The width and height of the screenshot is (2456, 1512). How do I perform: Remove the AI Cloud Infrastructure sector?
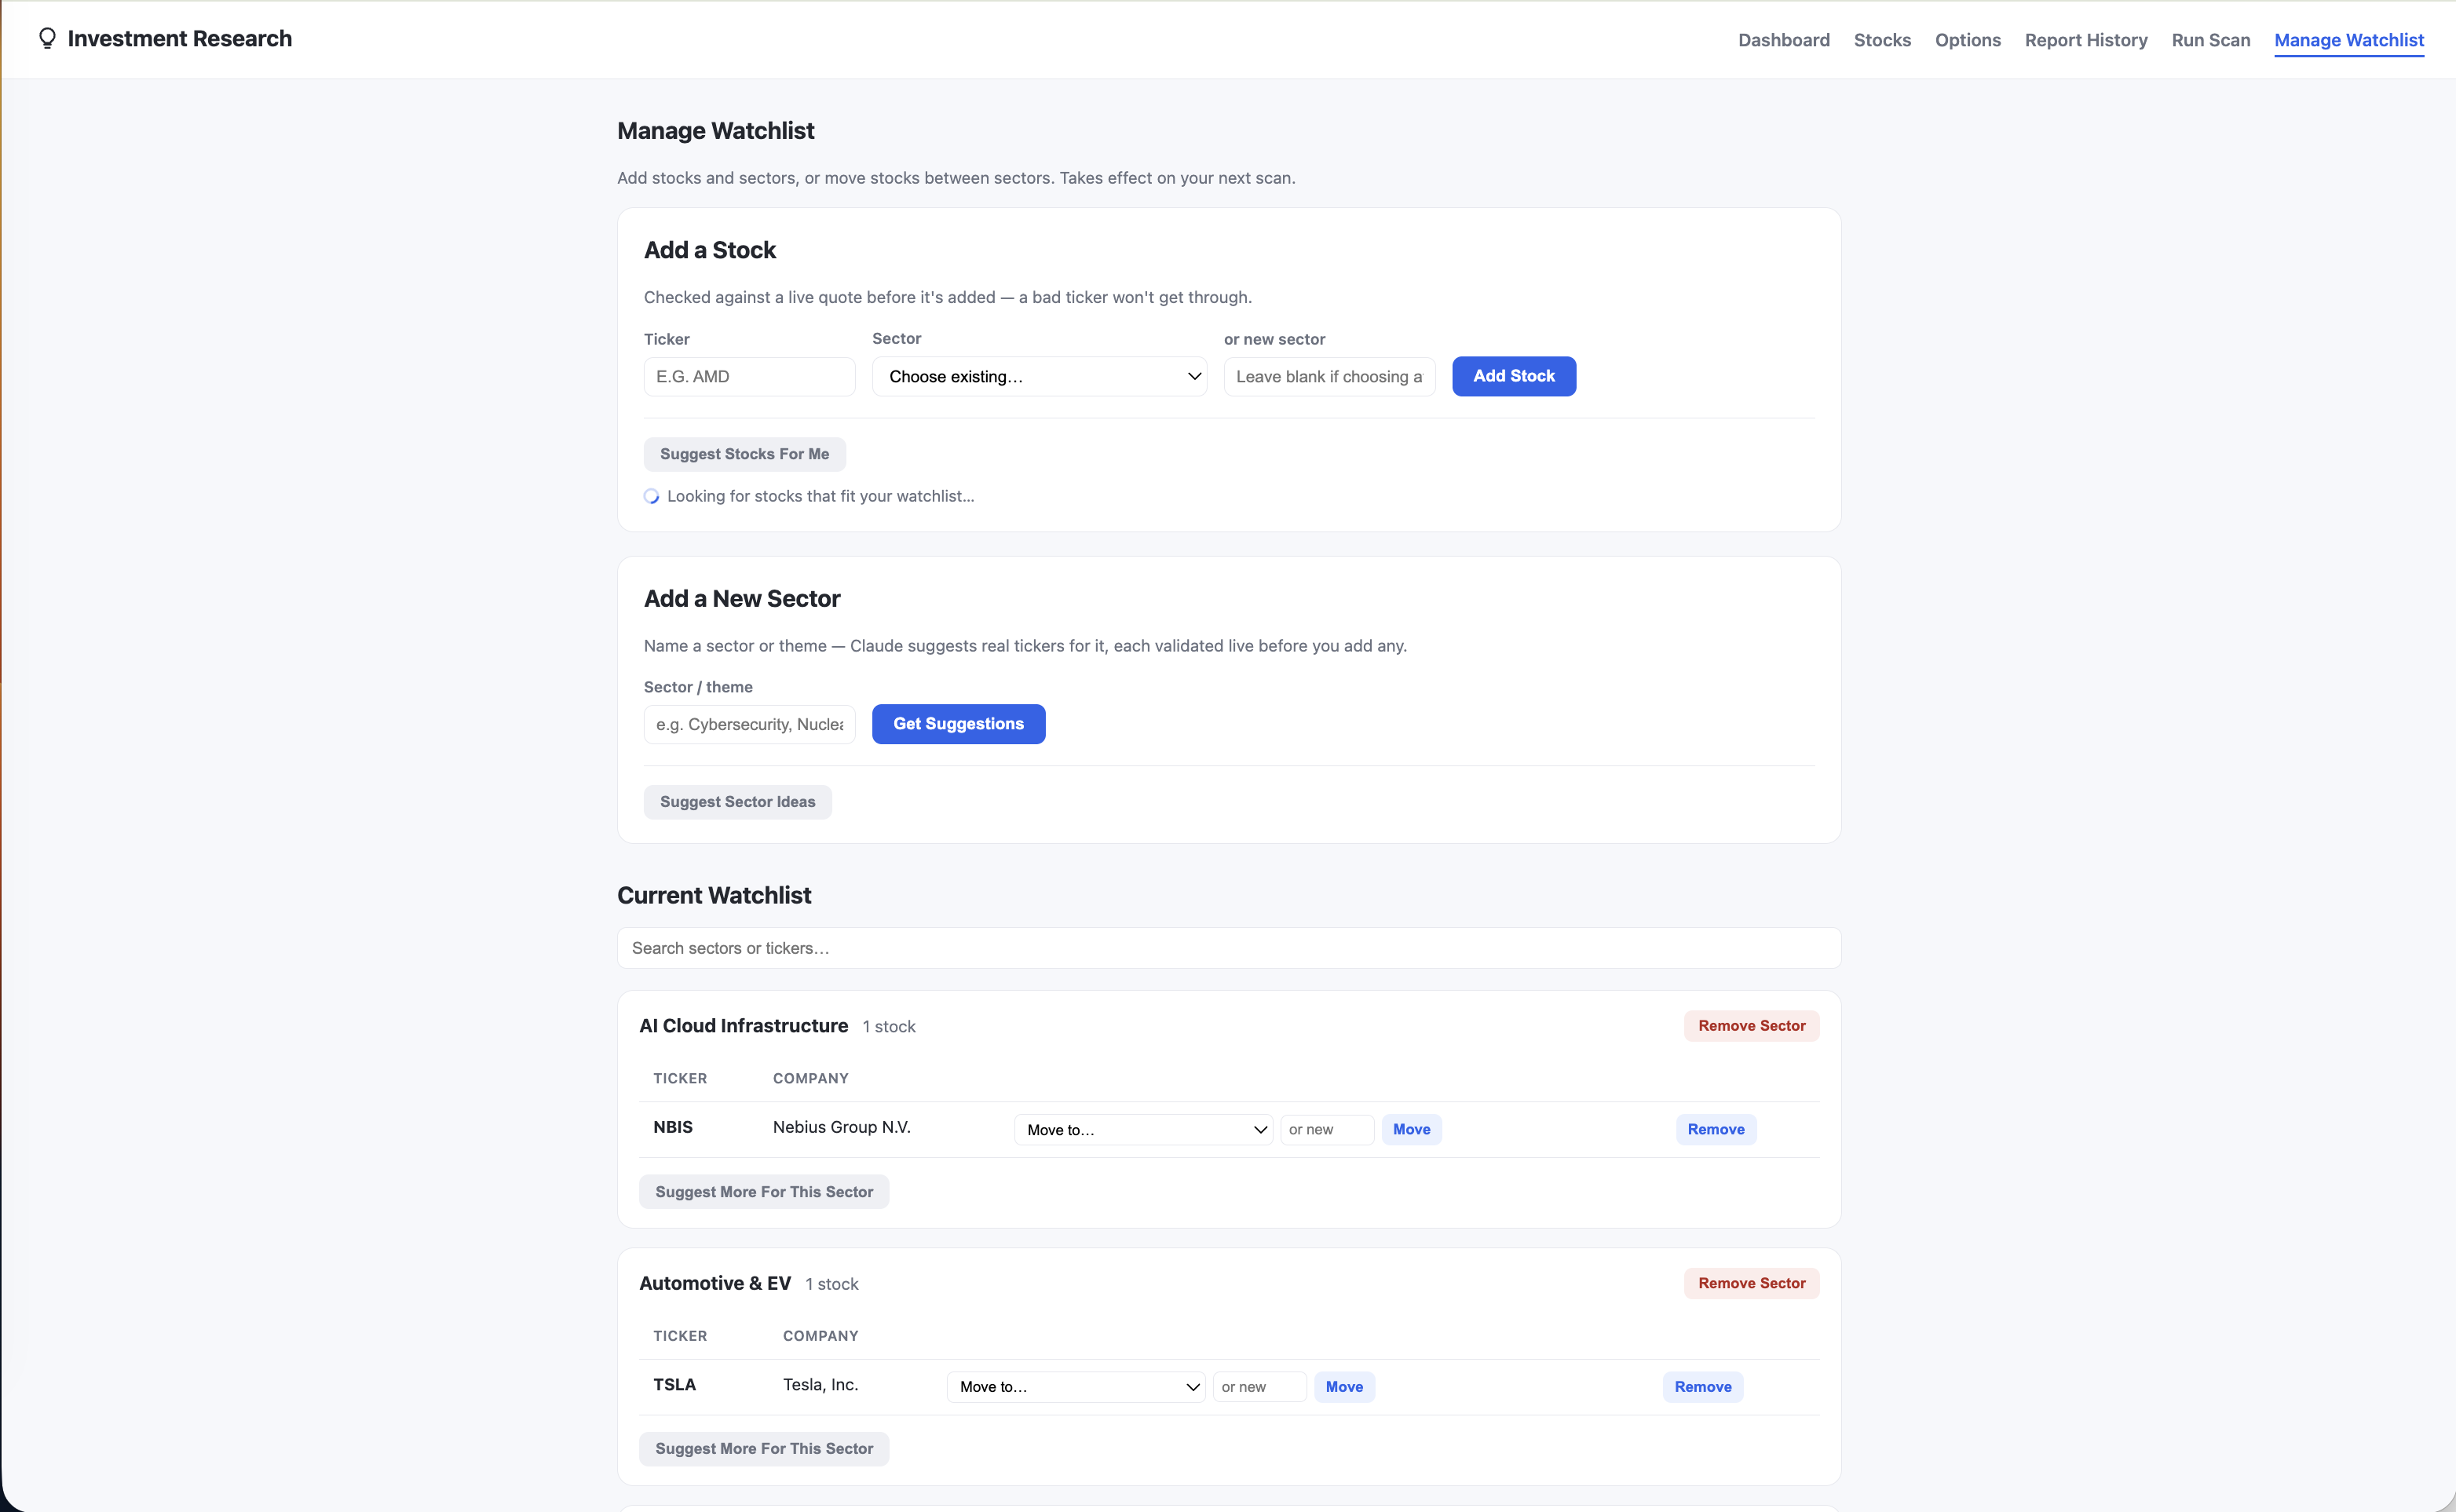click(1751, 1026)
